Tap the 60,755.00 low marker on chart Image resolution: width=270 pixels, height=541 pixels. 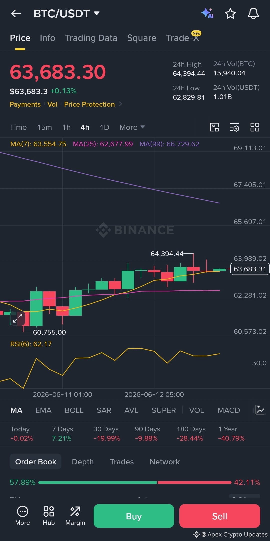point(49,332)
